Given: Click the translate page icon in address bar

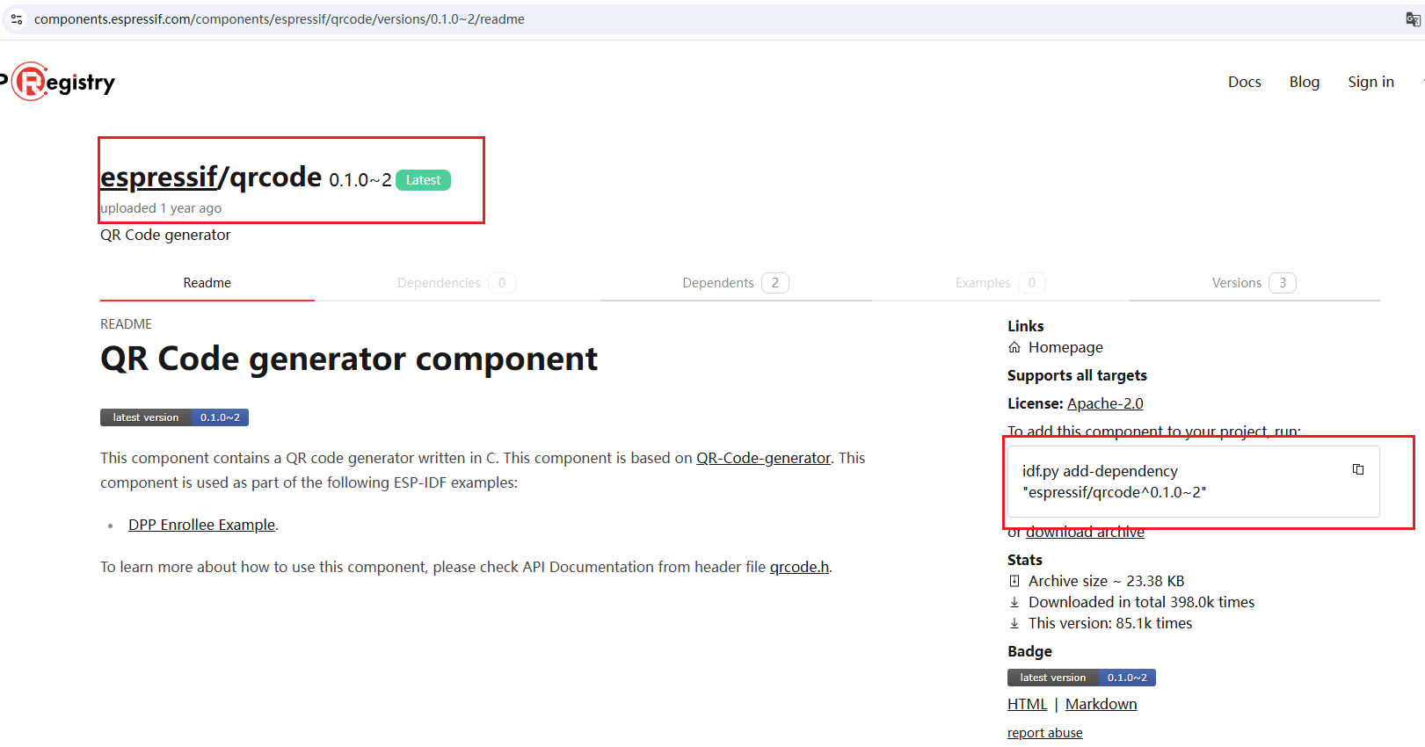Looking at the screenshot, I should click(1412, 19).
